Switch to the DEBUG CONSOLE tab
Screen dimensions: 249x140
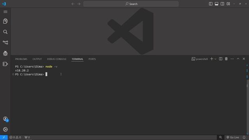[57, 59]
